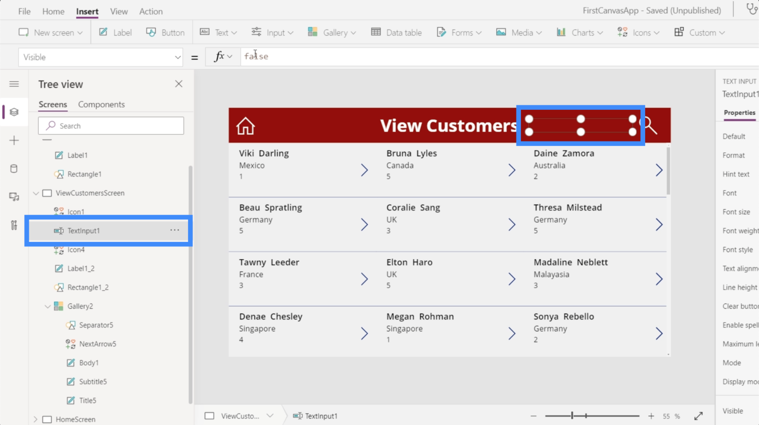Open the Media pane icon

[x=14, y=197]
